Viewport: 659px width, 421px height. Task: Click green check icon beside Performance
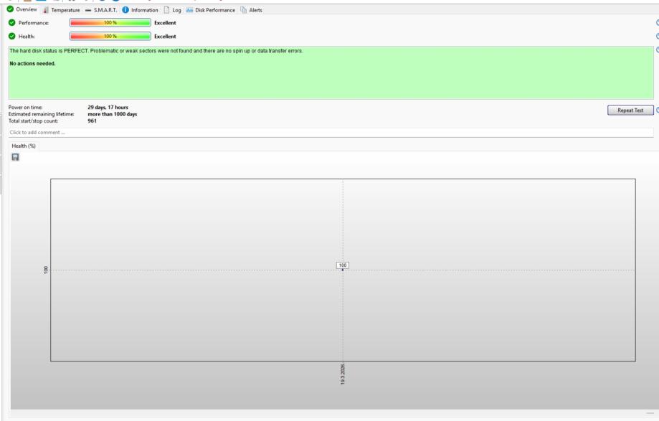pyautogui.click(x=11, y=23)
